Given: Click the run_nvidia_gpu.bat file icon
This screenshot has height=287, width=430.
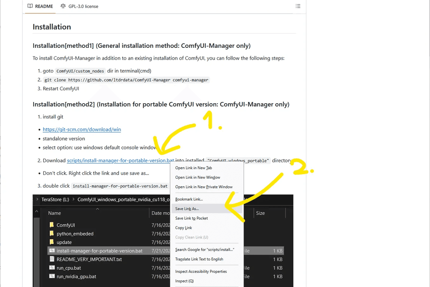Looking at the screenshot, I should click(x=51, y=276).
